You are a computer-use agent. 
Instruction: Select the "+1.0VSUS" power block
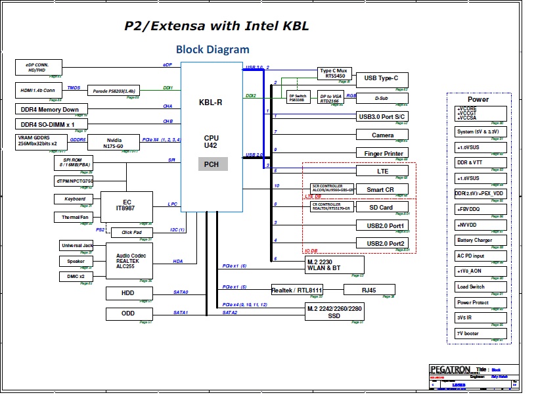tap(481, 147)
